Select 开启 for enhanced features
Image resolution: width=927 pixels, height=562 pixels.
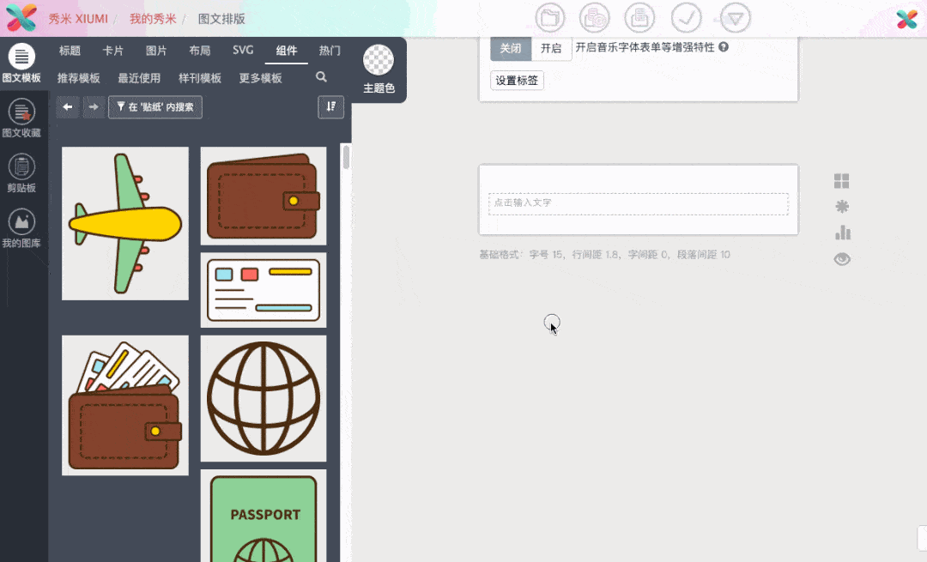(x=551, y=48)
